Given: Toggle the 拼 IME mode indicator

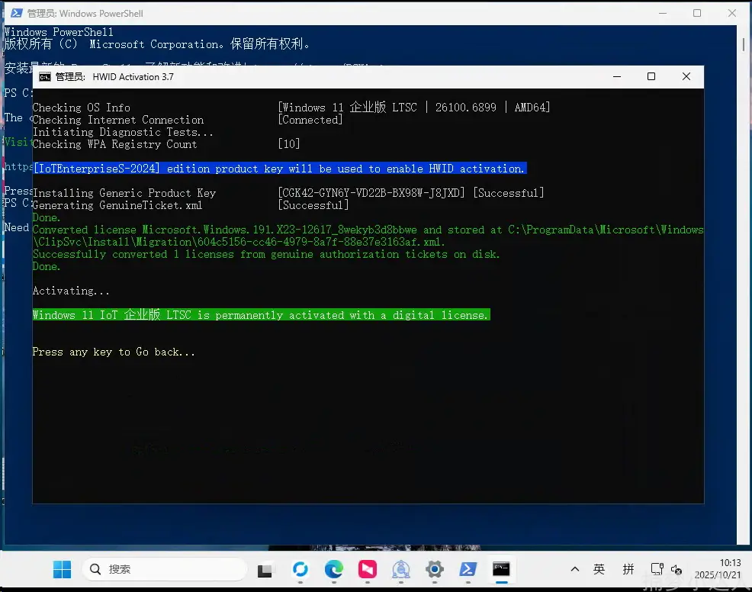Looking at the screenshot, I should (628, 569).
